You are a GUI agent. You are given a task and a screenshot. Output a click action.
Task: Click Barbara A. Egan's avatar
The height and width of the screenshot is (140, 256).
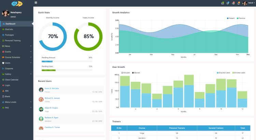(41, 119)
